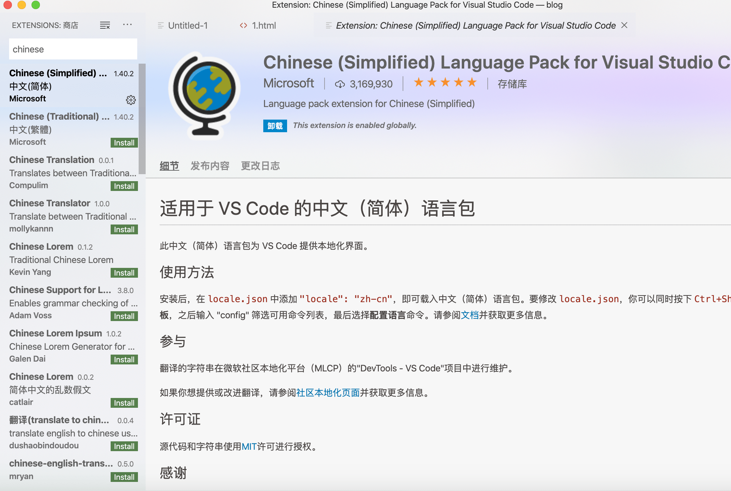Install Chinese Lorem Ipsum by Galen Dai
731x491 pixels.
124,360
